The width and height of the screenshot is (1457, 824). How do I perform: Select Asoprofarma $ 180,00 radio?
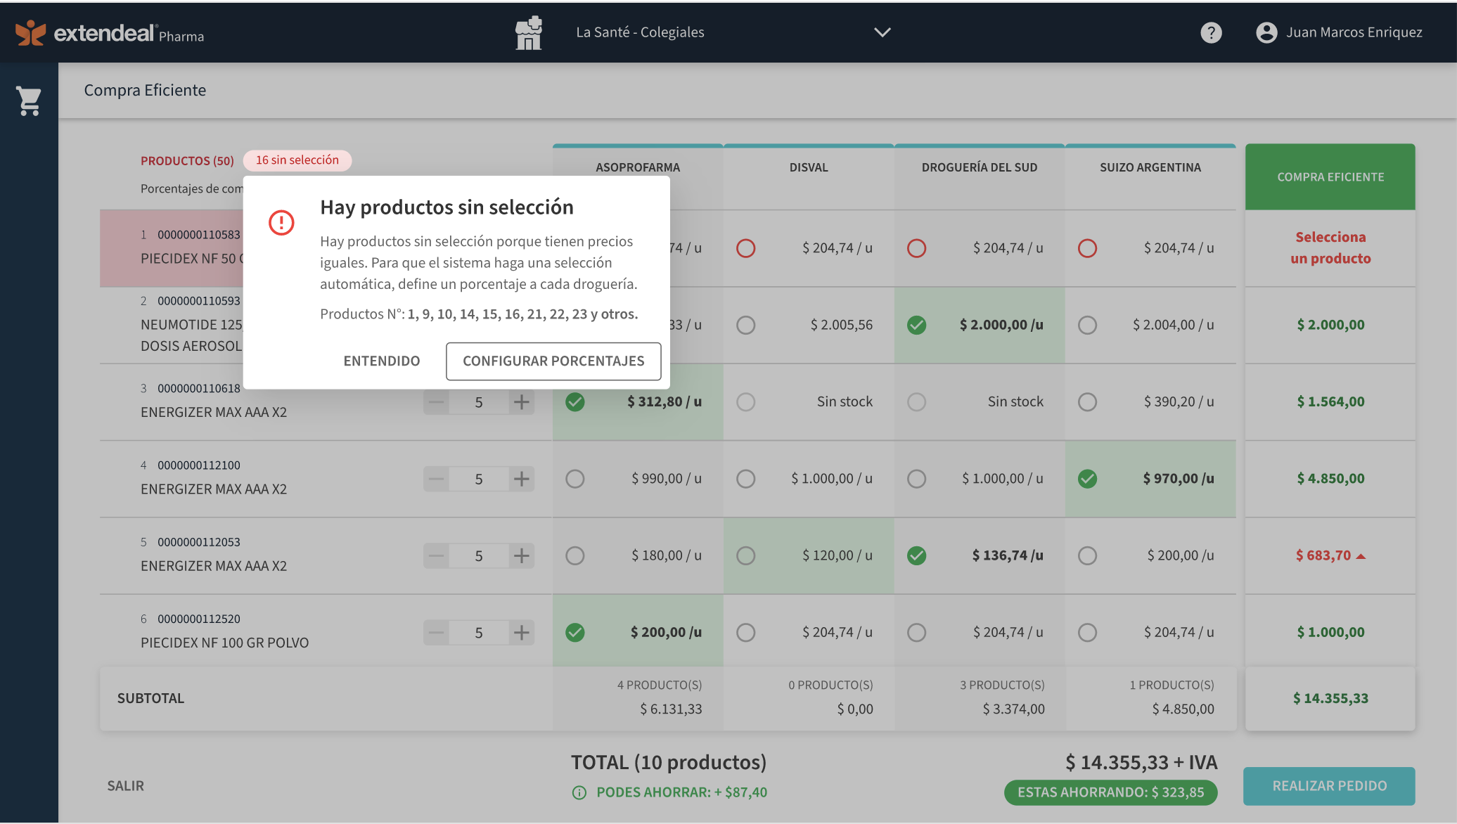point(575,555)
